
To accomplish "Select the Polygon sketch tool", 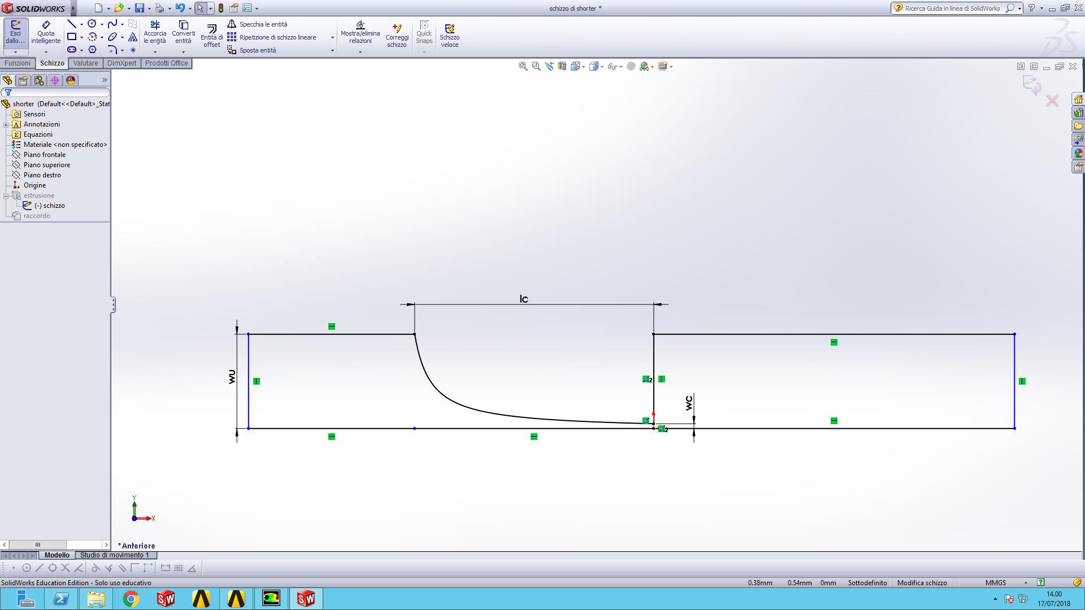I will click(x=92, y=50).
